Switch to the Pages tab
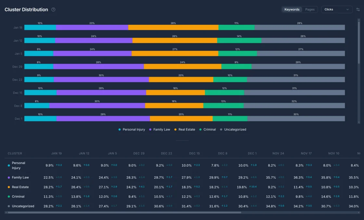This screenshot has width=364, height=220. 310,9
